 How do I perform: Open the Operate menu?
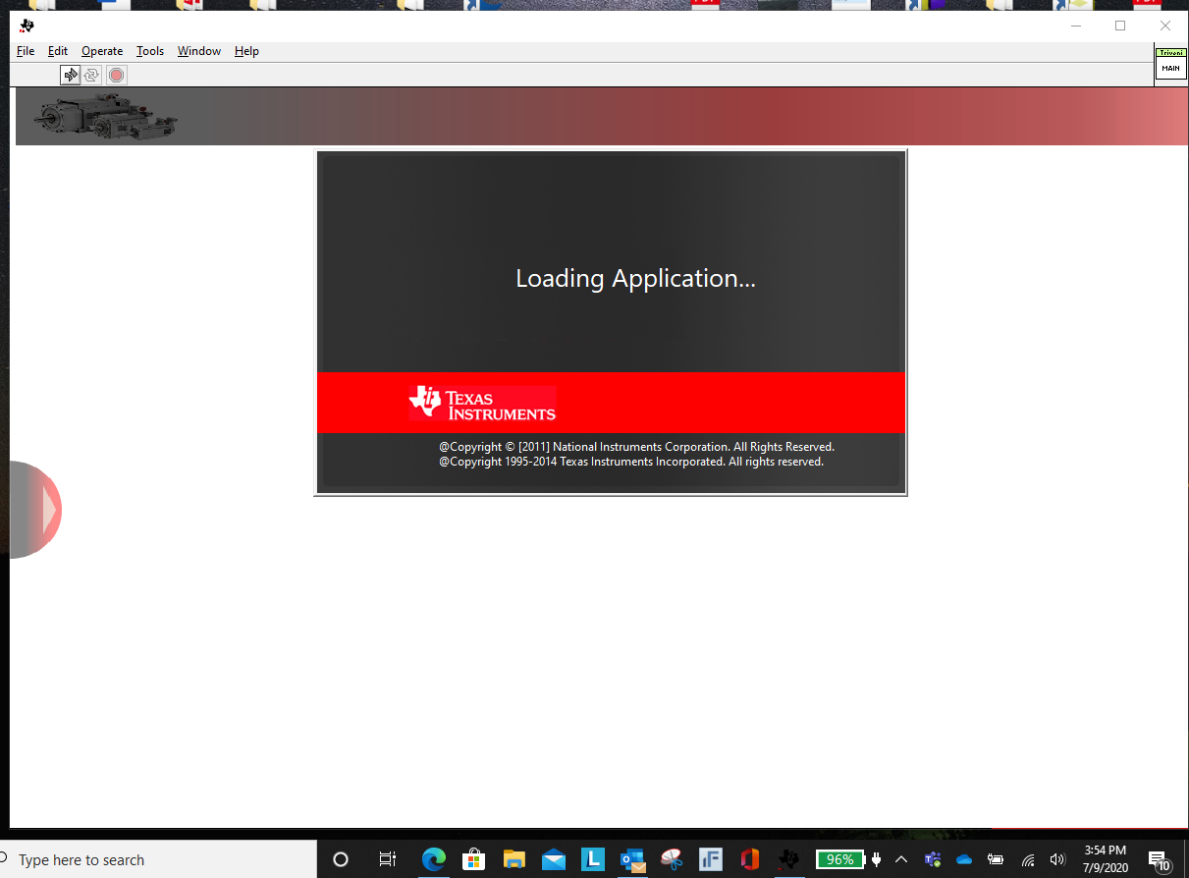[x=102, y=51]
